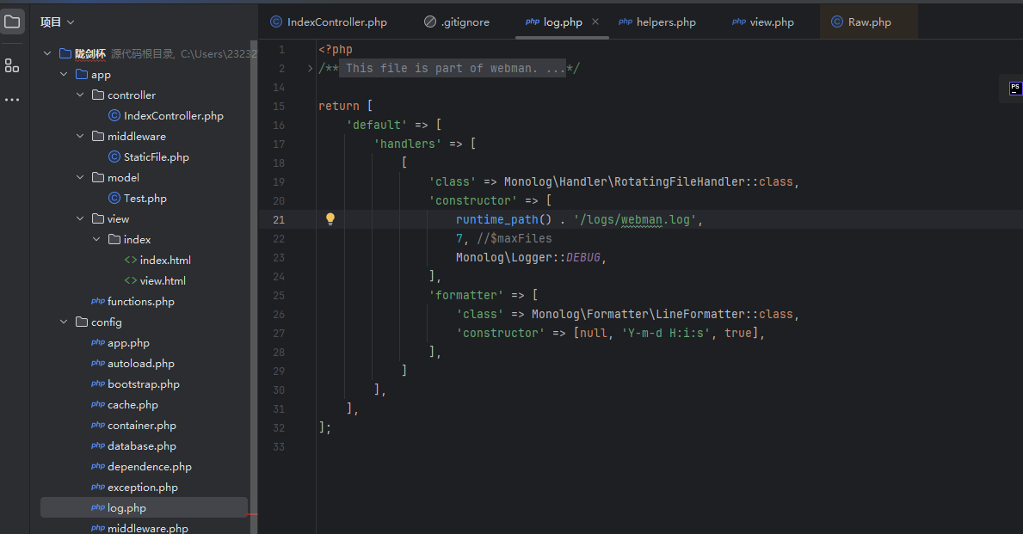Open the Project tool window folder icon
Image resolution: width=1023 pixels, height=534 pixels.
coord(12,21)
